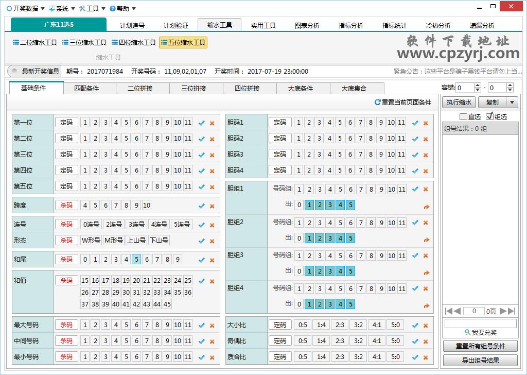
Task: Apply the 第一位 定码 condition via blue checkmark
Action: (202, 122)
